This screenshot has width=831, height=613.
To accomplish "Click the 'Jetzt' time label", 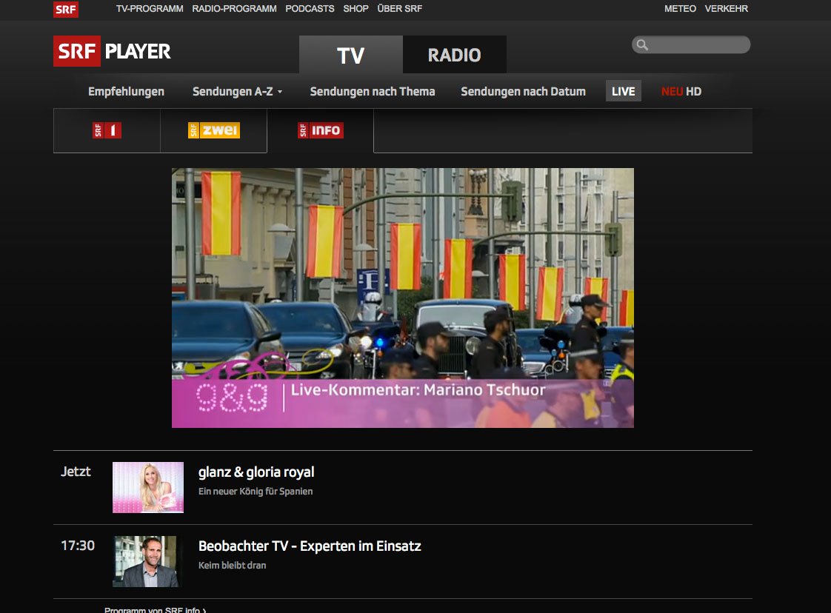I will click(76, 472).
